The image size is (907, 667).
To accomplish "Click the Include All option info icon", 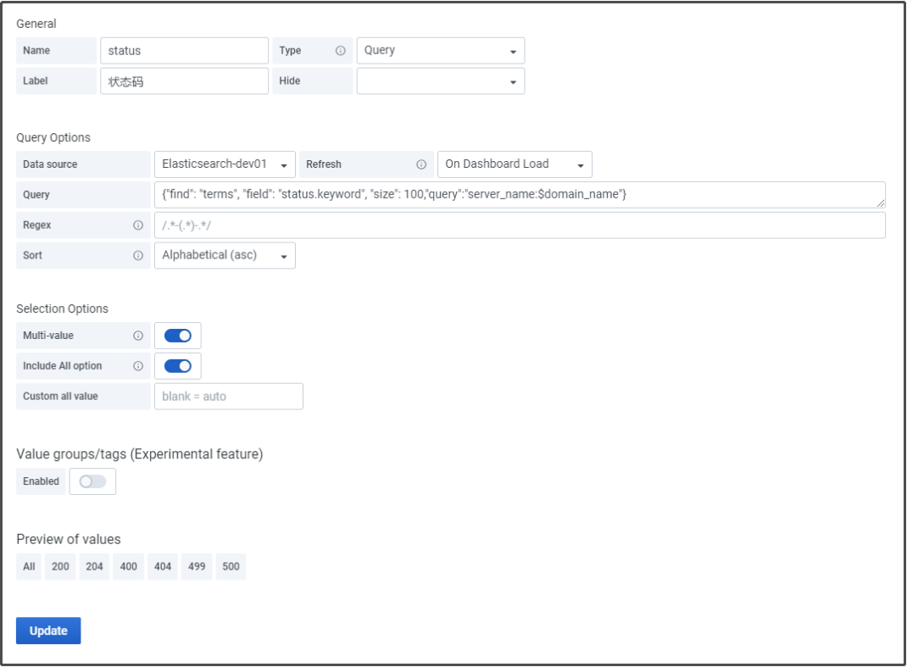I will point(138,366).
